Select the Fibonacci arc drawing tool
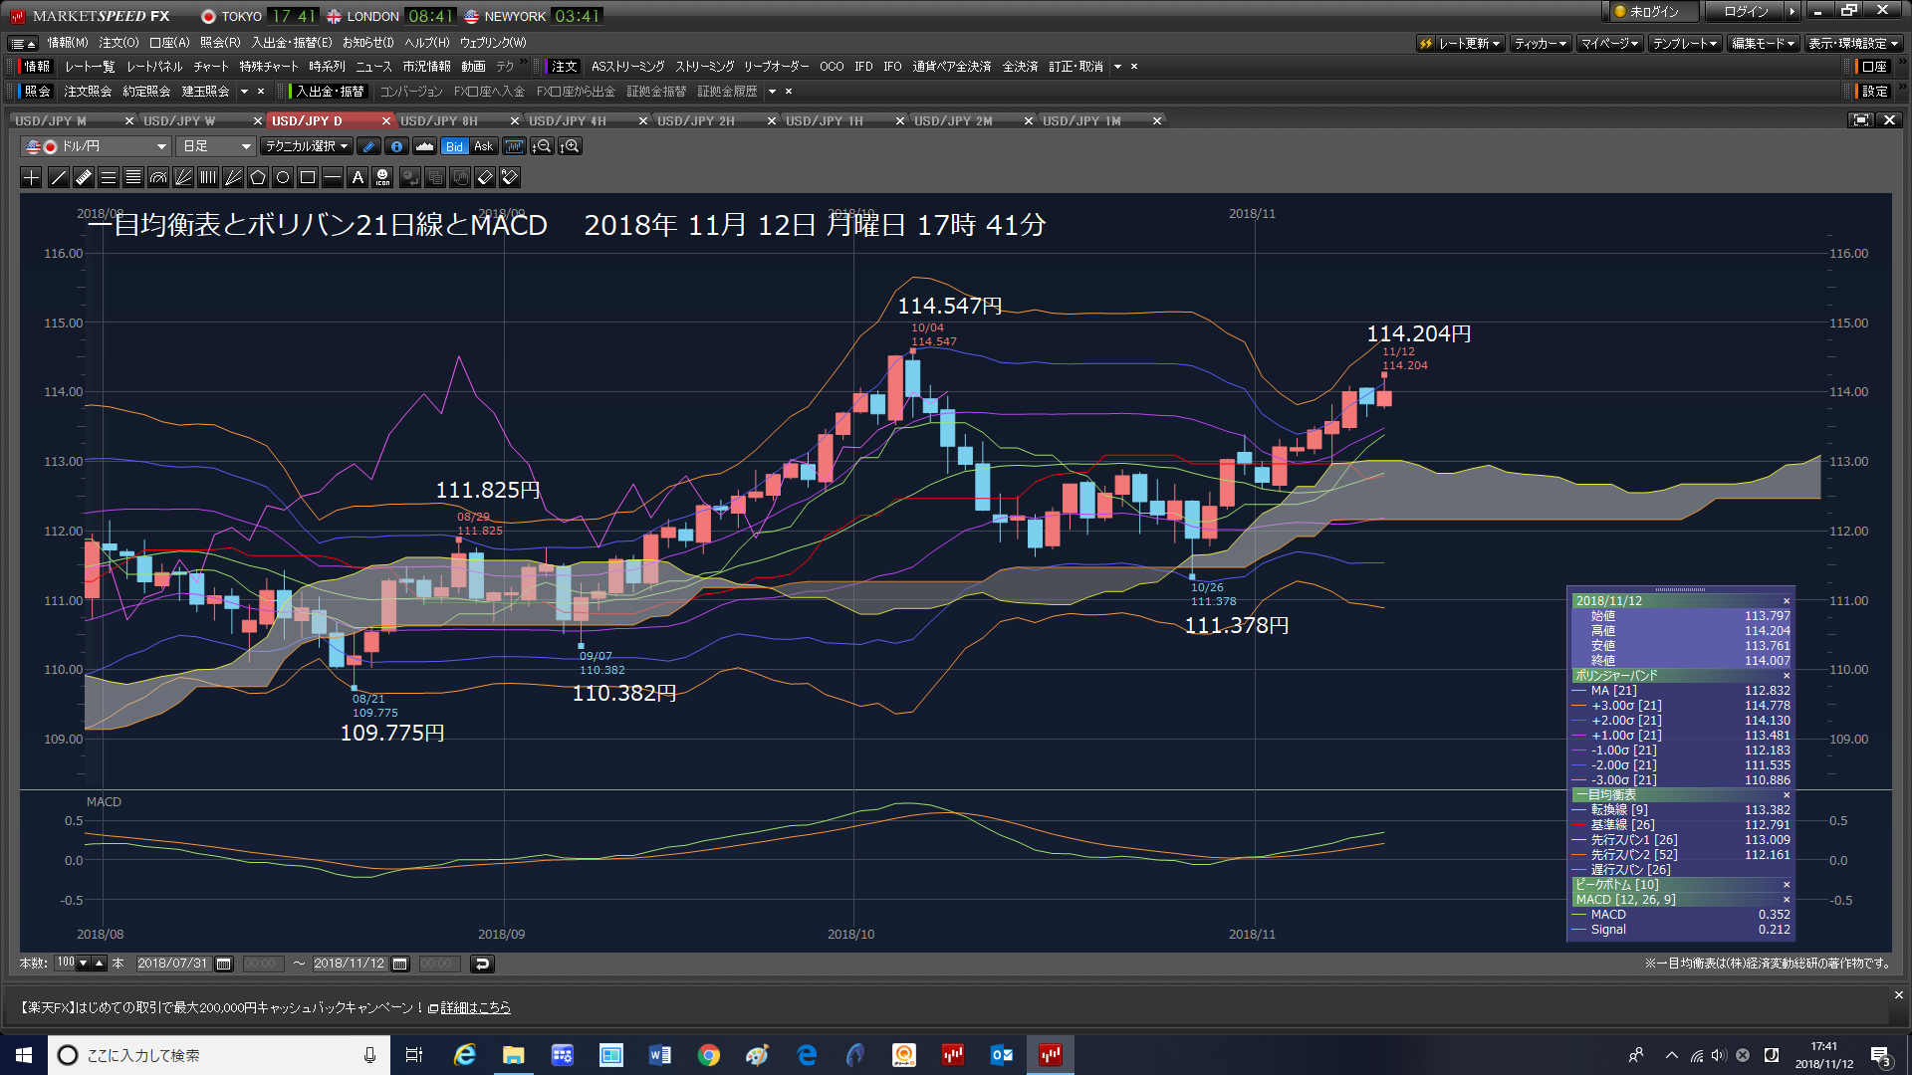Viewport: 1912px width, 1075px height. pos(158,177)
